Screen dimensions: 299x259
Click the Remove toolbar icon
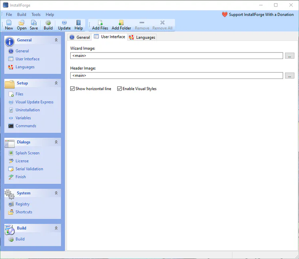[x=142, y=25]
